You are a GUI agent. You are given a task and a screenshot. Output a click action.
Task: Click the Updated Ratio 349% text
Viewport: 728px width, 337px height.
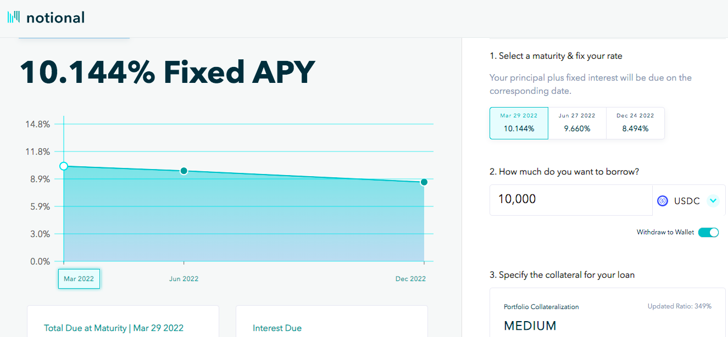tap(680, 306)
